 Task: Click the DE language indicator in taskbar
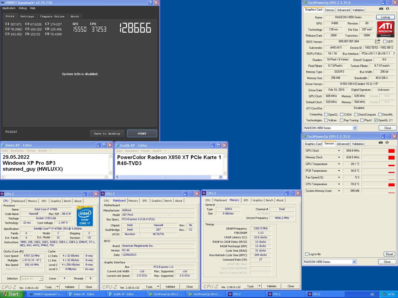(x=372, y=294)
